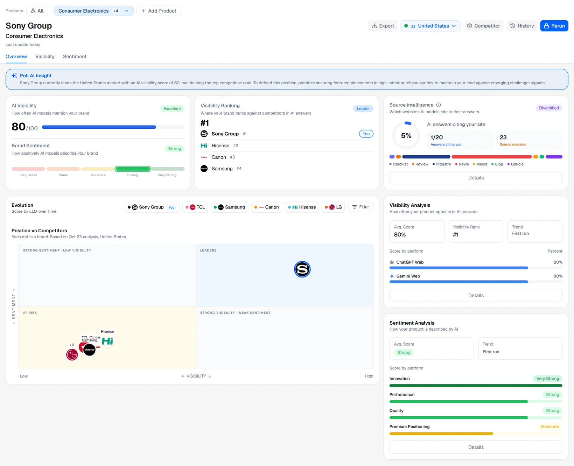Click the Competitor gear icon
The width and height of the screenshot is (574, 466).
(470, 26)
